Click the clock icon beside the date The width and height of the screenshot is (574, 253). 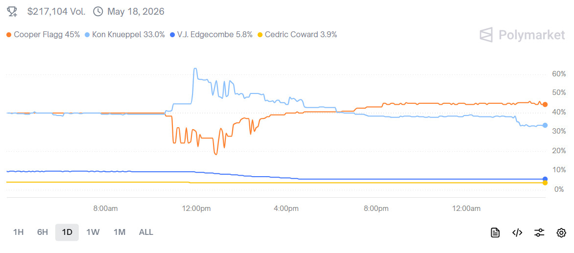[x=98, y=11]
